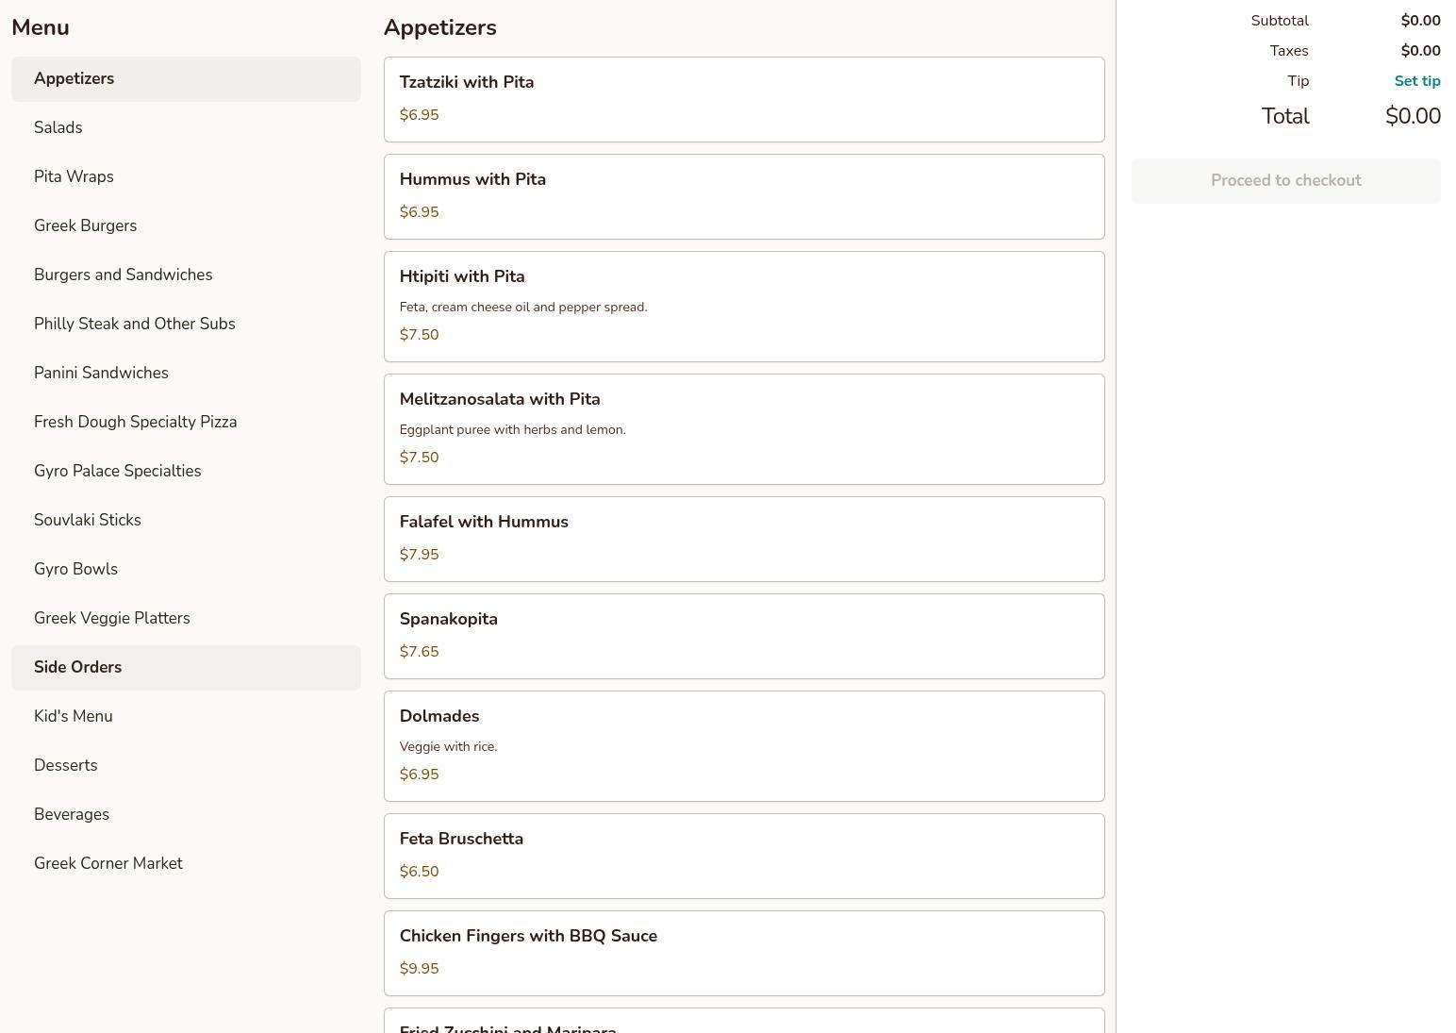Add Tzatziki with Pita item
The image size is (1456, 1033).
point(743,99)
